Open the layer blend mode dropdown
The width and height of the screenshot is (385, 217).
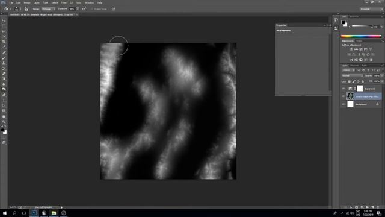(x=352, y=76)
